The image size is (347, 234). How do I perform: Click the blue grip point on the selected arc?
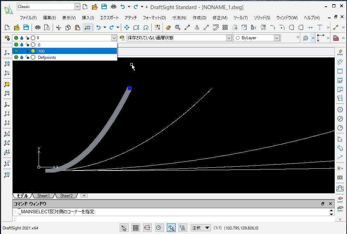[x=130, y=89]
